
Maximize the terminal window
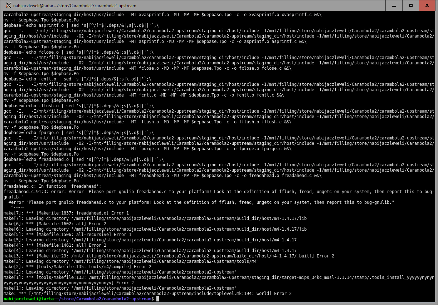point(411,5)
